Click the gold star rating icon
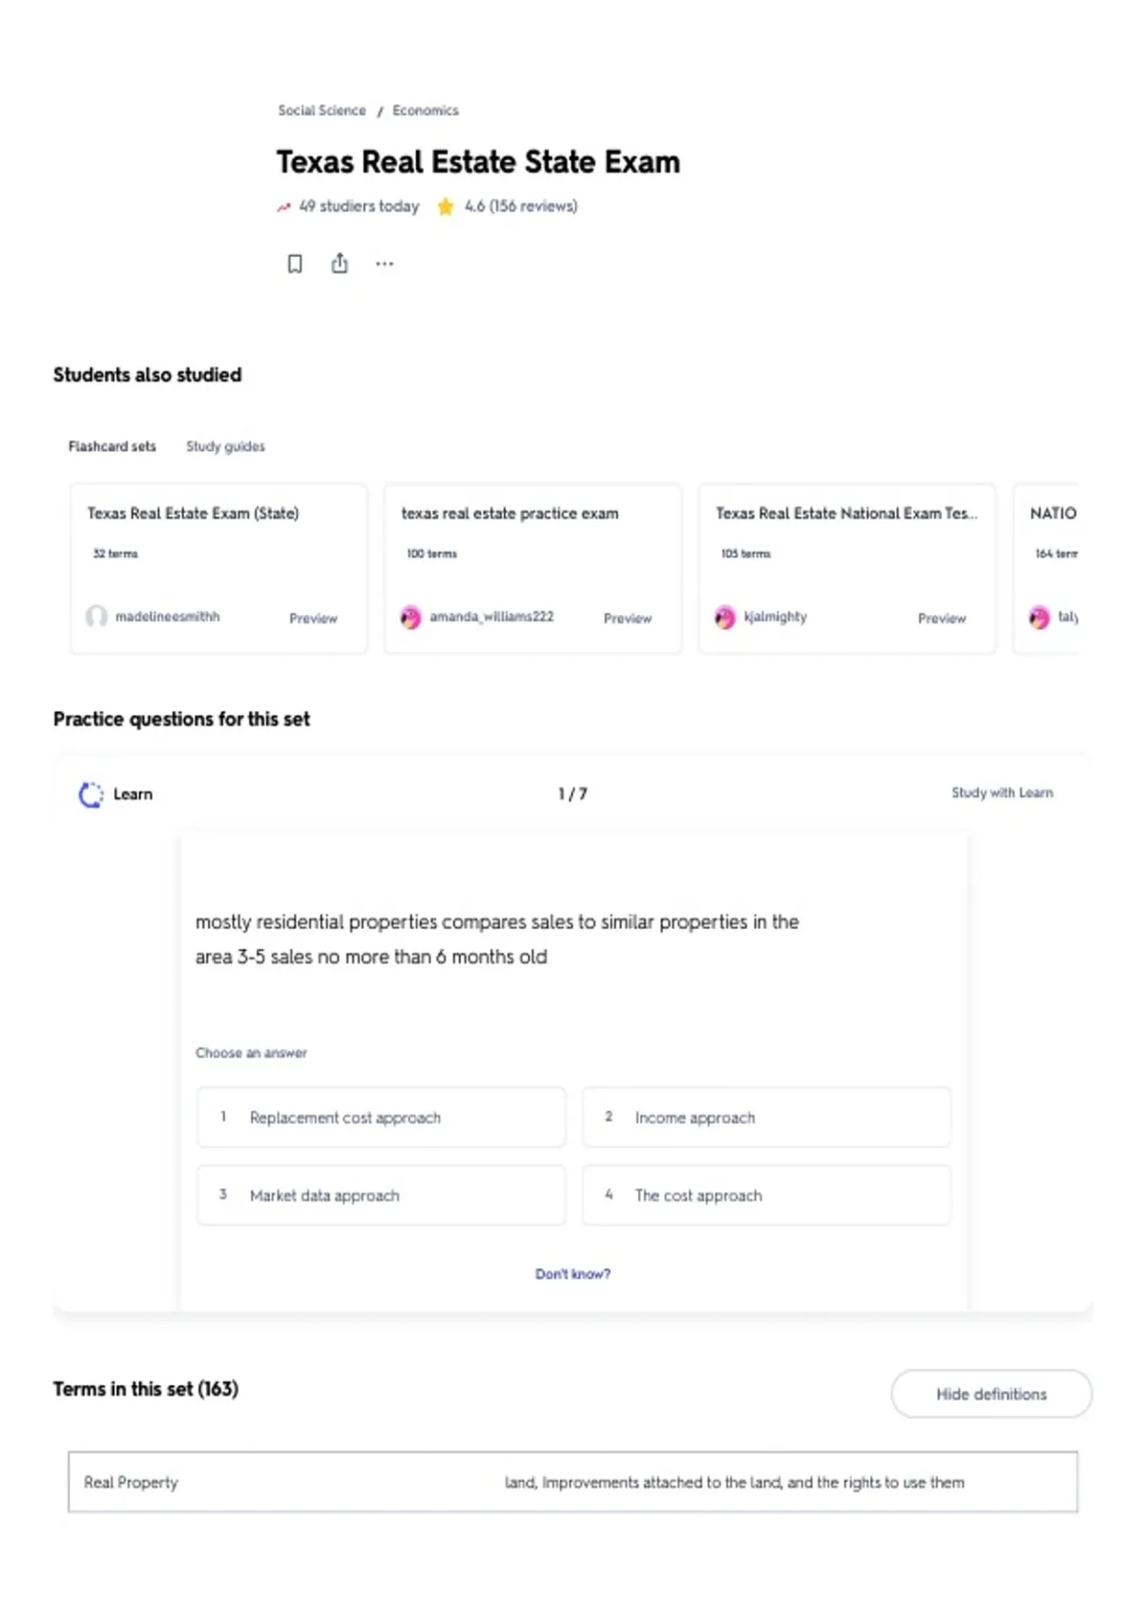Image resolution: width=1145 pixels, height=1623 pixels. [x=446, y=206]
